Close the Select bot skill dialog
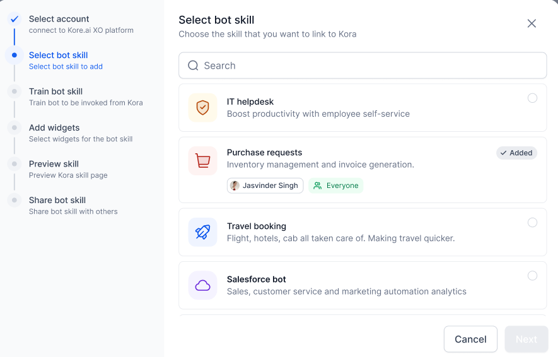Viewport: 558px width, 357px height. click(532, 23)
